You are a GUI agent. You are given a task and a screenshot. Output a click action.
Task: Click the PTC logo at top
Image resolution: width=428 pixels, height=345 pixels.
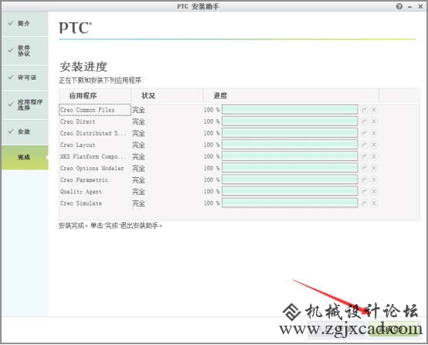pyautogui.click(x=76, y=28)
